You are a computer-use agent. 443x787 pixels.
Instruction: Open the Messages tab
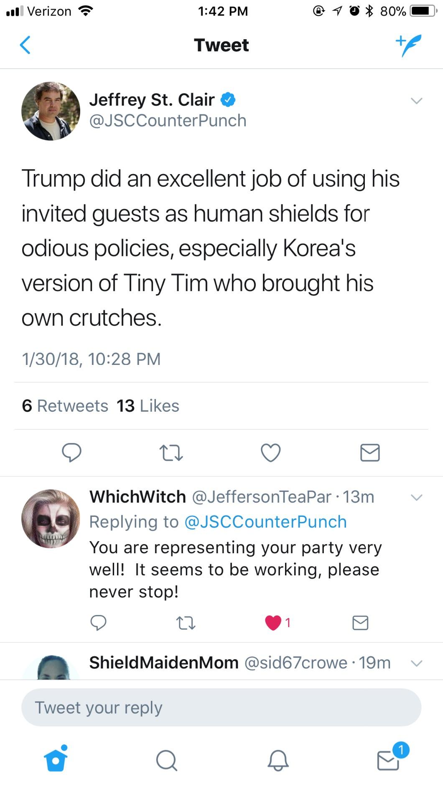coord(389,760)
